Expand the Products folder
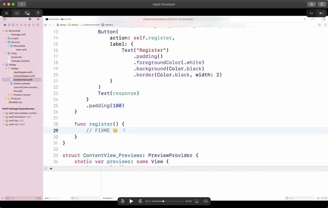Screen dimensions: 328x208 coord(6,99)
